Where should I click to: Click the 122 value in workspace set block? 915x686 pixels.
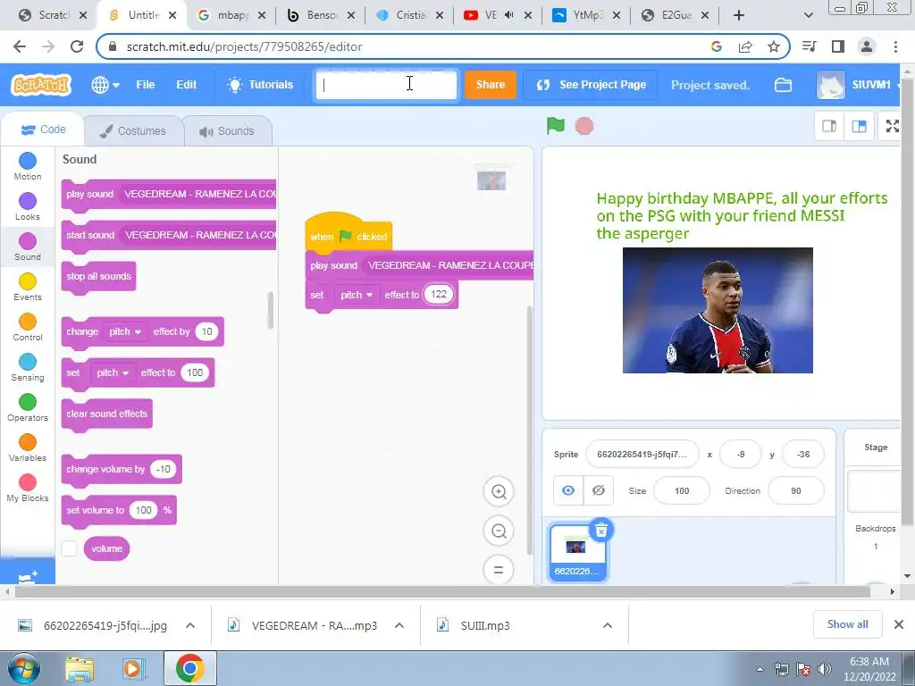pos(439,294)
